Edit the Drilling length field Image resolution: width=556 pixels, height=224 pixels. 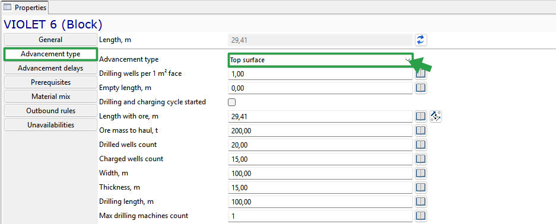(x=320, y=201)
